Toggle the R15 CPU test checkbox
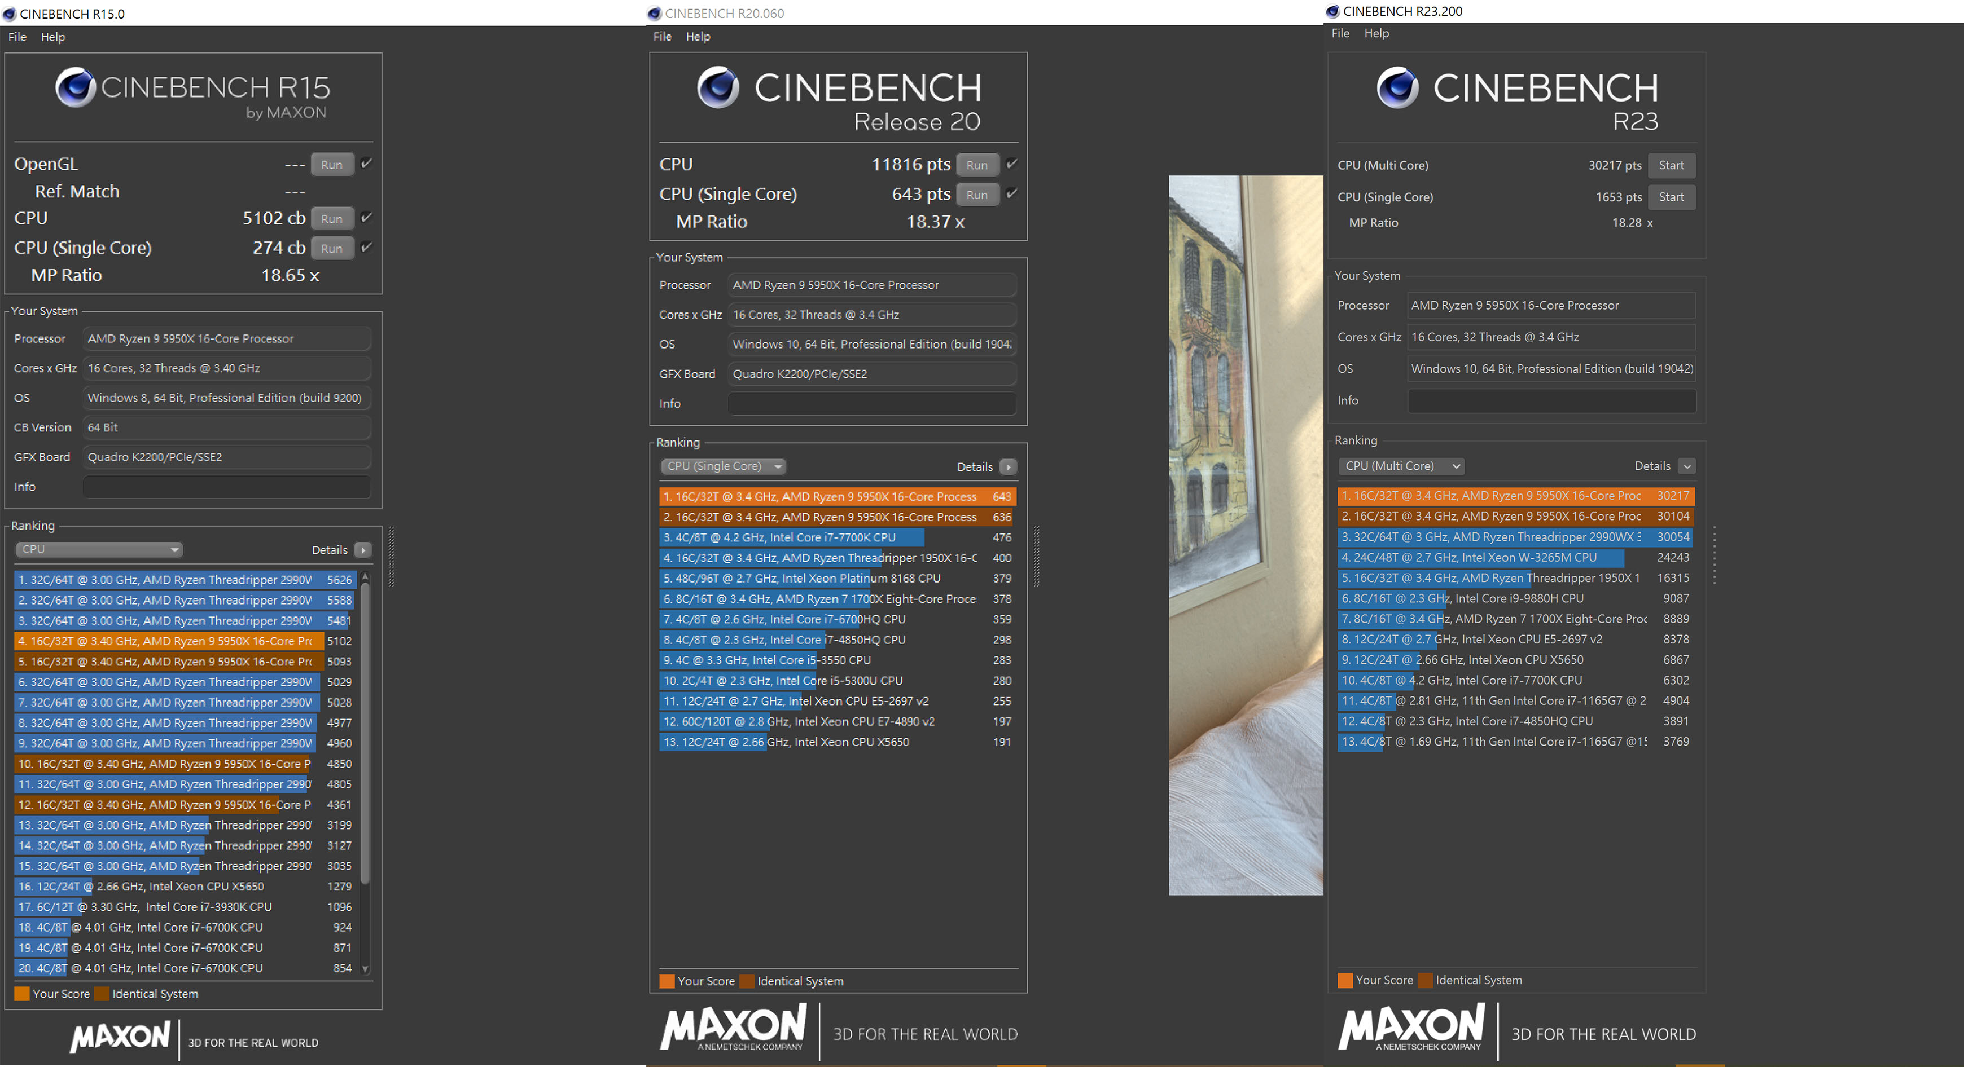 pos(366,218)
